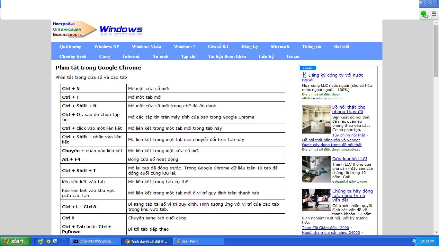Open the Chương trình menu item
439x246 pixels.
(73, 56)
